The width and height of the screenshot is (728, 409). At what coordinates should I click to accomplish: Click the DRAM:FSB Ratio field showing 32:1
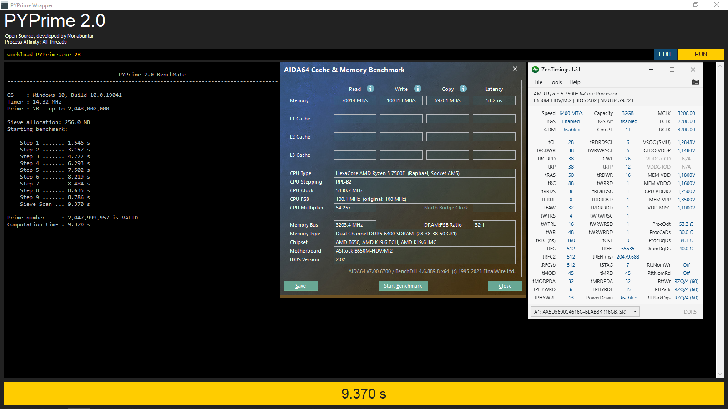(x=494, y=225)
